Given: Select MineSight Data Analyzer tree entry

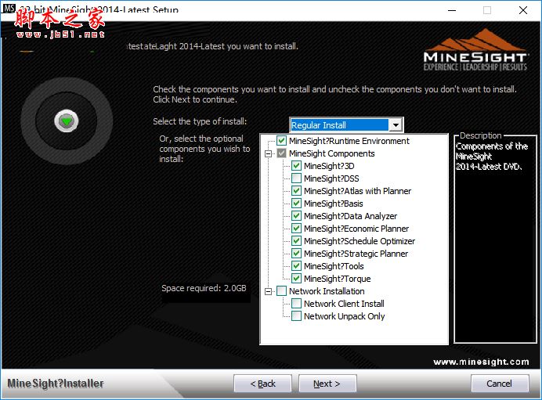Looking at the screenshot, I should click(x=351, y=216).
